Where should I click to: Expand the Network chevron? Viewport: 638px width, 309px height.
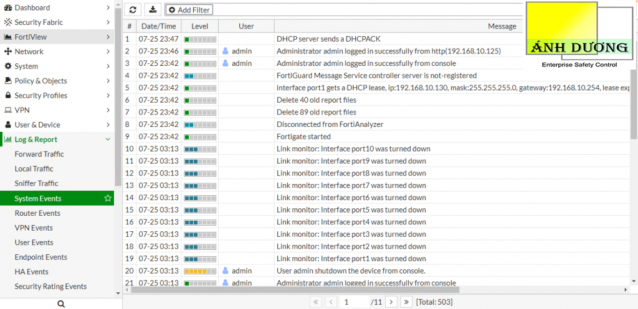click(x=108, y=52)
